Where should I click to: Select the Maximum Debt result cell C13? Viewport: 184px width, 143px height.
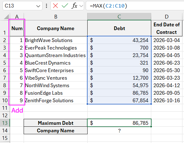click(119, 123)
